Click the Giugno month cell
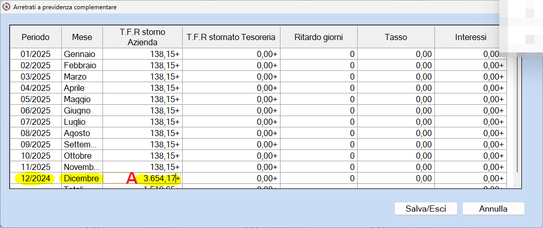The height and width of the screenshot is (228, 543). click(x=82, y=110)
